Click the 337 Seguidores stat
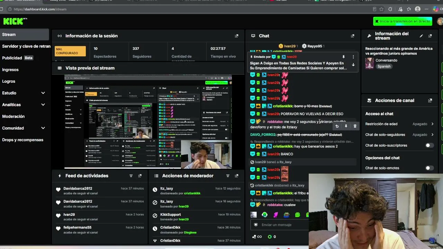 (x=142, y=52)
